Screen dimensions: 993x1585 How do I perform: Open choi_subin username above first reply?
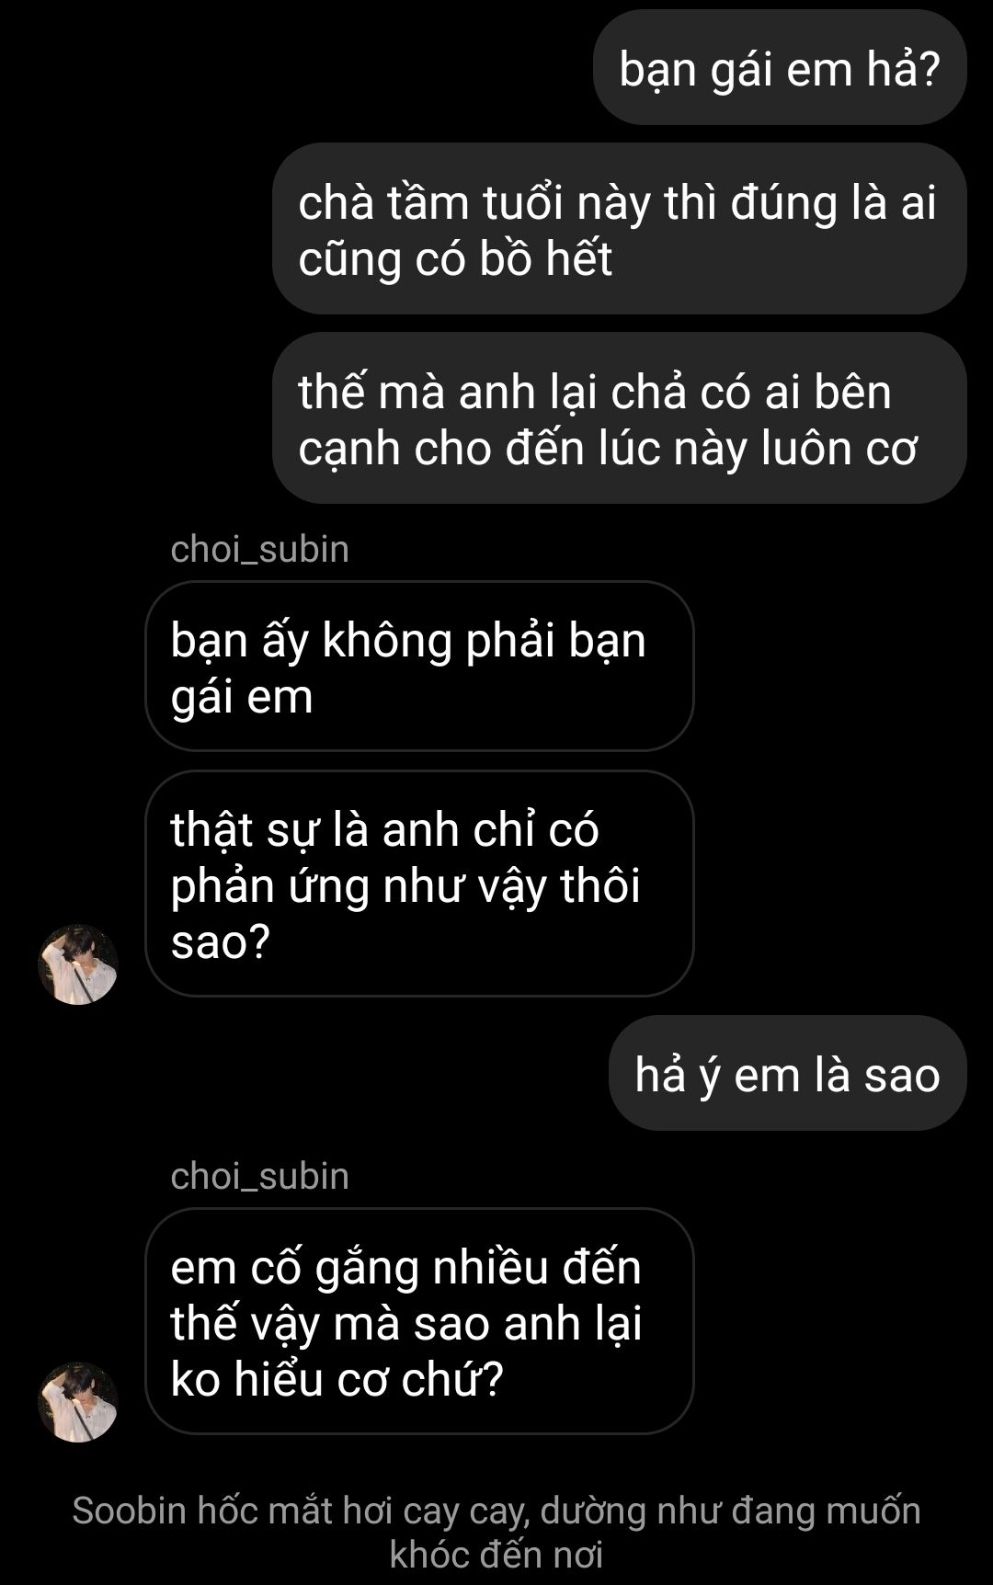tap(260, 549)
